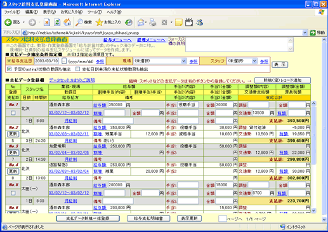This screenshot has width=328, height=232.
Task: Click the clapperboard toolbar icon
Action: [x=189, y=22]
